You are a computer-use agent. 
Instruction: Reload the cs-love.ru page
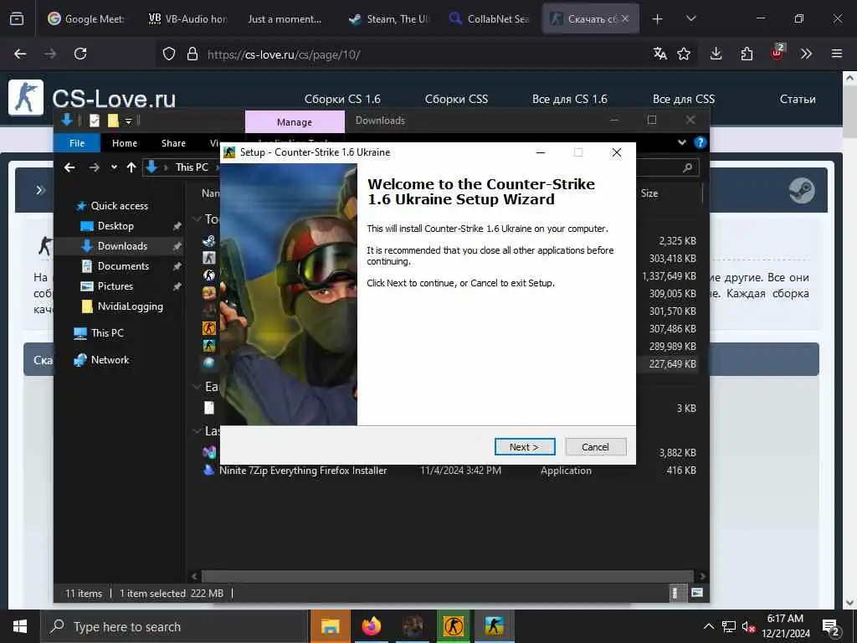(80, 54)
